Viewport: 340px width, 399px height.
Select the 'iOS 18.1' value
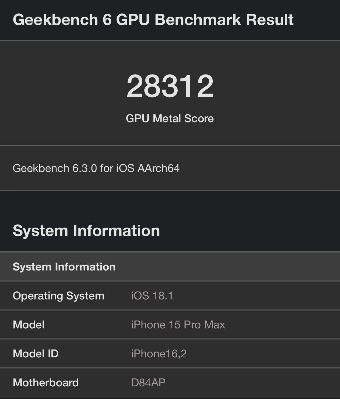pos(152,296)
